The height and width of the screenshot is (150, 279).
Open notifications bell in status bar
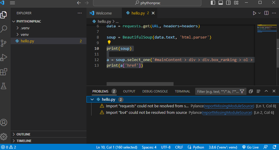[274, 147]
